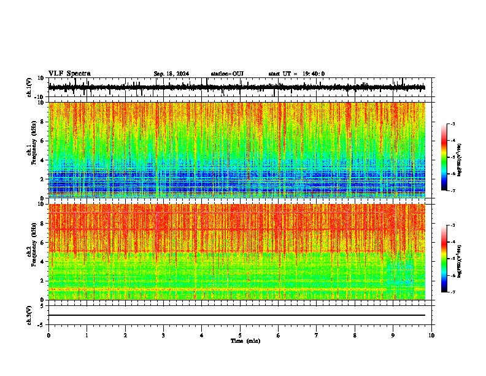Click time axis tick label 7
Screen dimensions: 486x376
pyautogui.click(x=317, y=335)
